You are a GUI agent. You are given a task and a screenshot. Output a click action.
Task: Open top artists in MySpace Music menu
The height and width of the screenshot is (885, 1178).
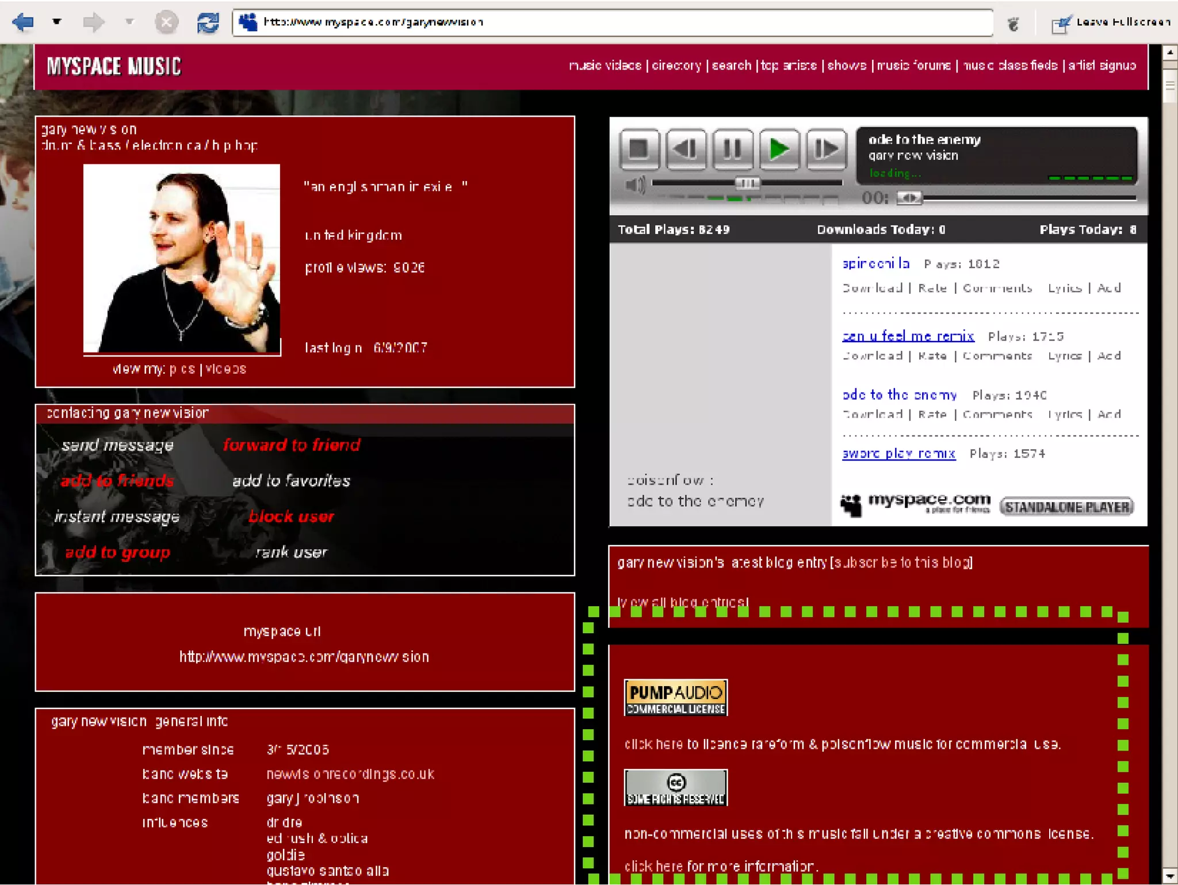pos(789,66)
